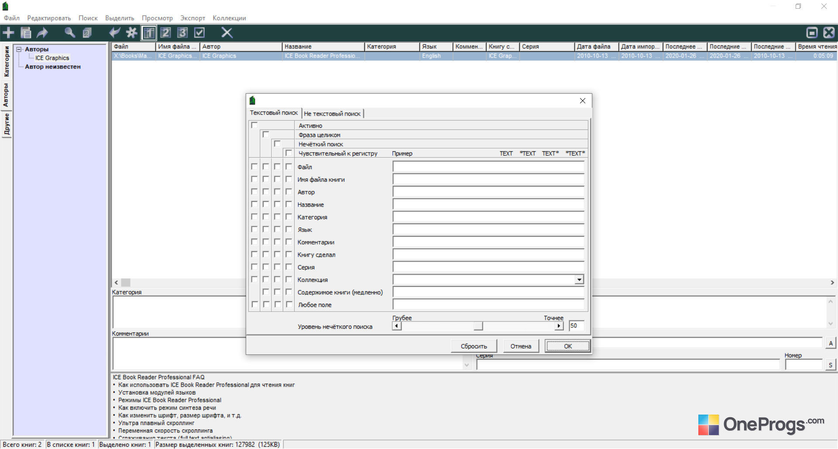The height and width of the screenshot is (449, 838).
Task: Enable the active checkbox for the Автор row
Action: pos(254,192)
